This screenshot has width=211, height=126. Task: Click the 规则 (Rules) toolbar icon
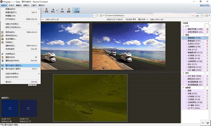pyautogui.click(x=47, y=10)
